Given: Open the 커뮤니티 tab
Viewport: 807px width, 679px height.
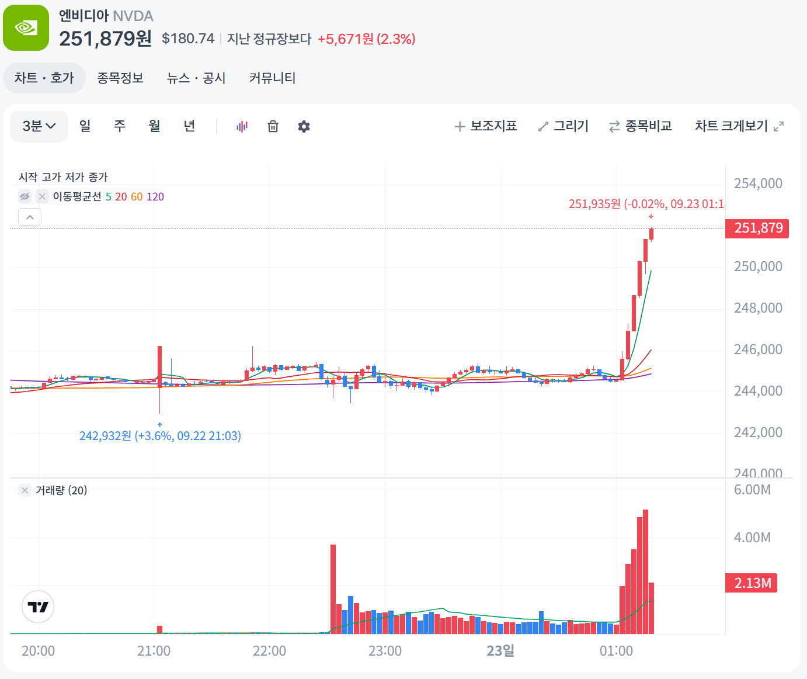Looking at the screenshot, I should pos(272,78).
